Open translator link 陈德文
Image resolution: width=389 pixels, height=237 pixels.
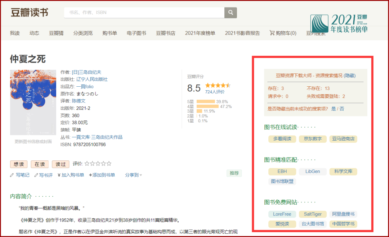[x=79, y=101]
